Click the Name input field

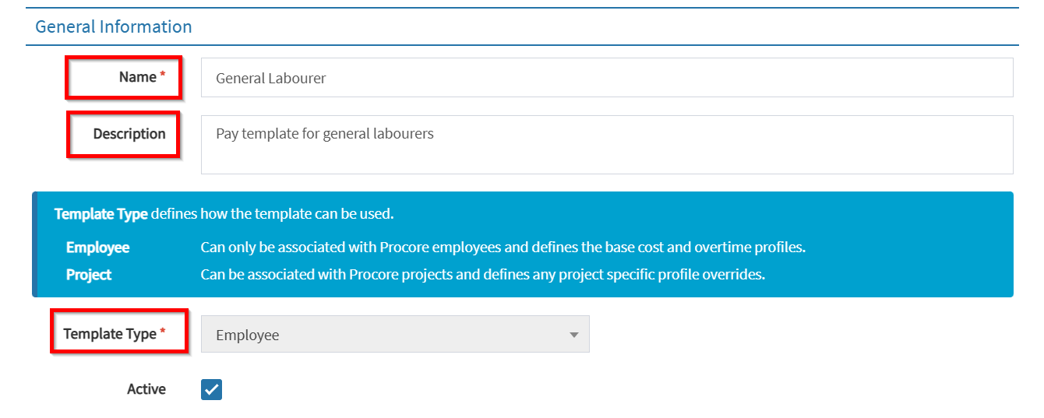click(x=606, y=78)
